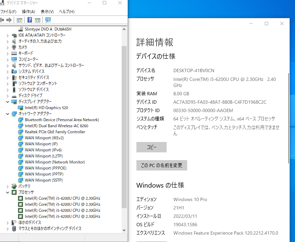
Task: Click この PC の名前を変更 button
Action: pos(162,165)
